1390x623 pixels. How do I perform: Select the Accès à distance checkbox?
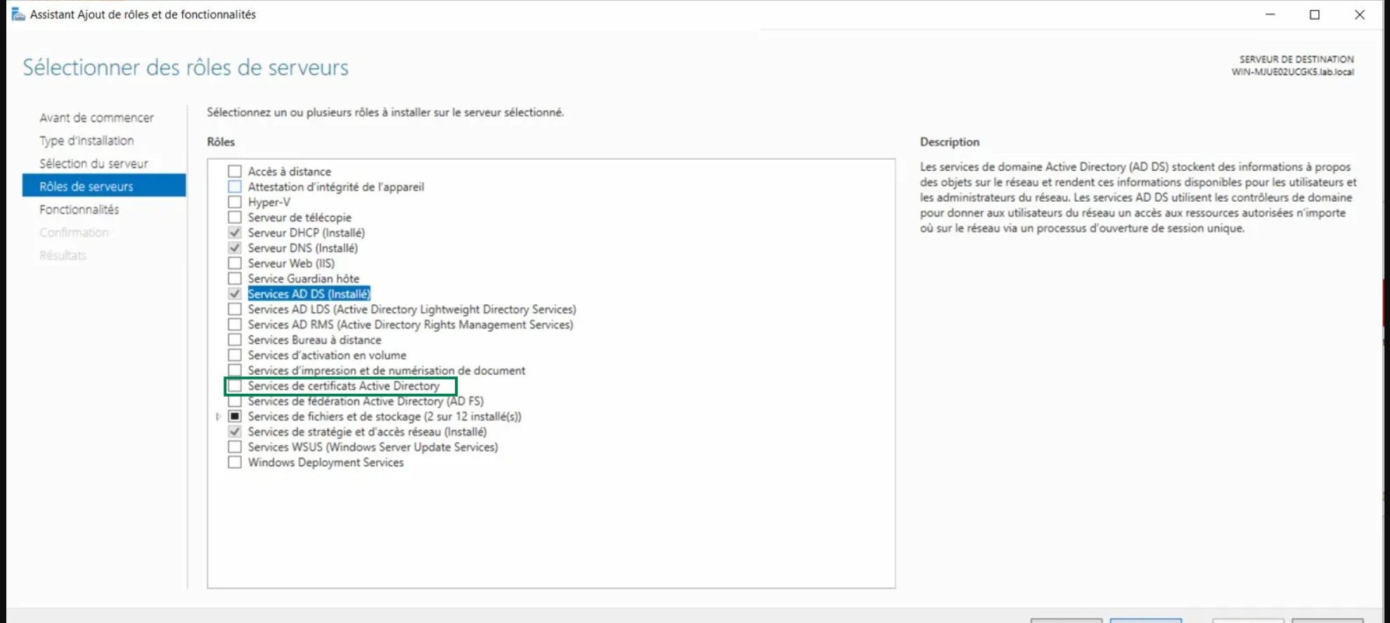pyautogui.click(x=235, y=172)
